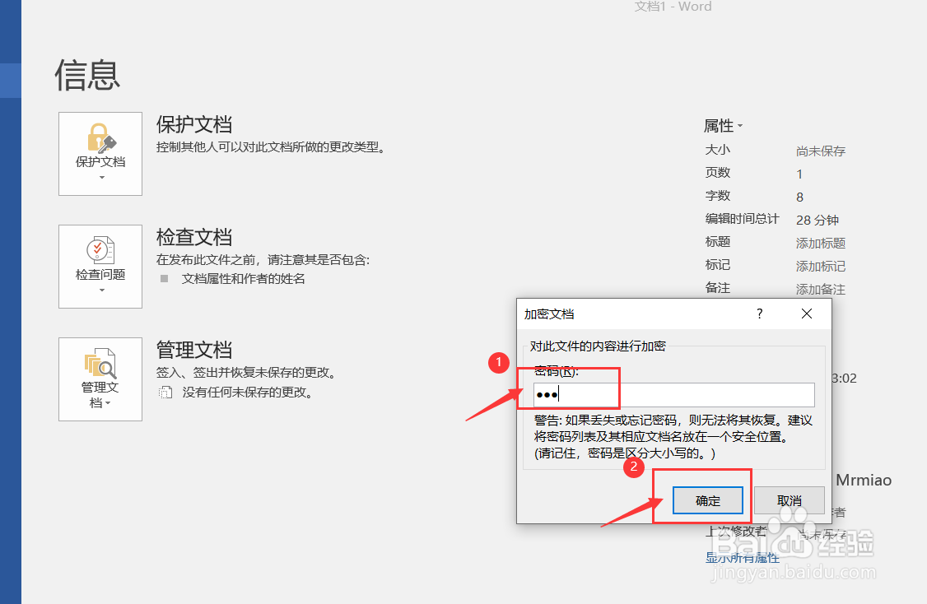Cancel encryption with 取消 button
Viewport: 927px width, 604px height.
click(x=790, y=500)
